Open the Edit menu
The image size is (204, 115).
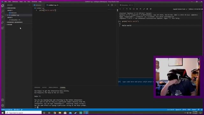(x=9, y=2)
